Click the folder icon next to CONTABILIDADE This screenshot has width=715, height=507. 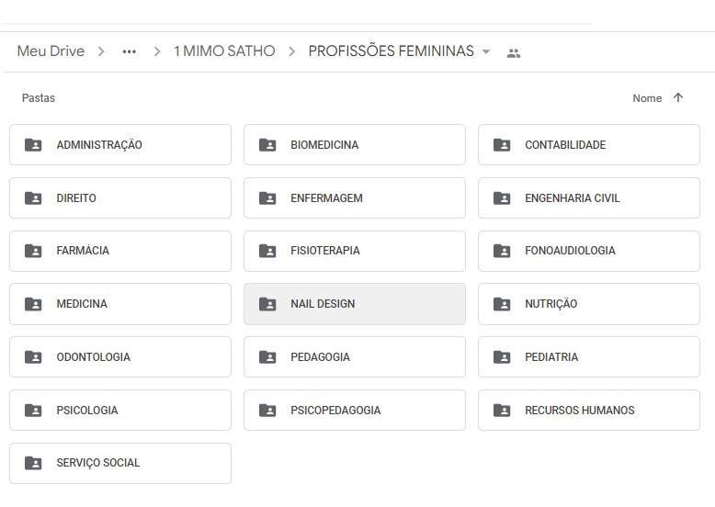(502, 145)
